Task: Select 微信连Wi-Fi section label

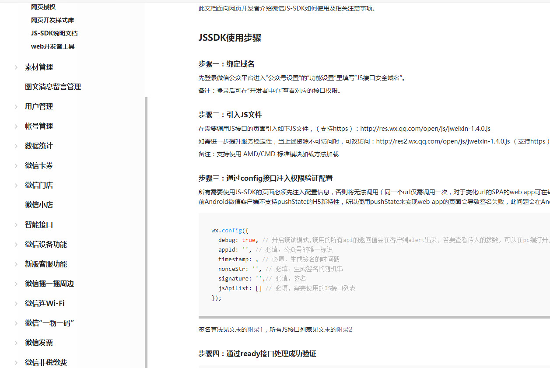Action: 45,303
